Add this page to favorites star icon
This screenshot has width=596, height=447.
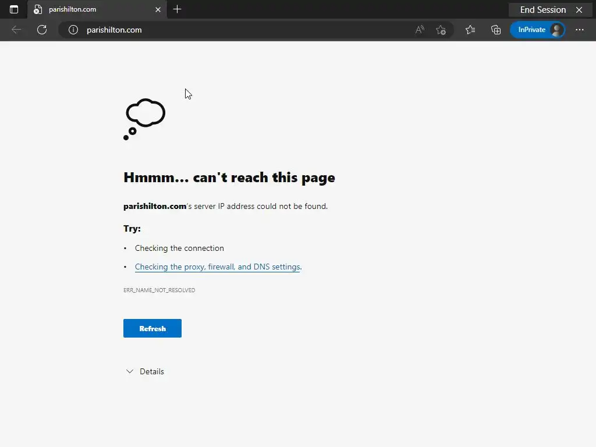[x=441, y=30]
